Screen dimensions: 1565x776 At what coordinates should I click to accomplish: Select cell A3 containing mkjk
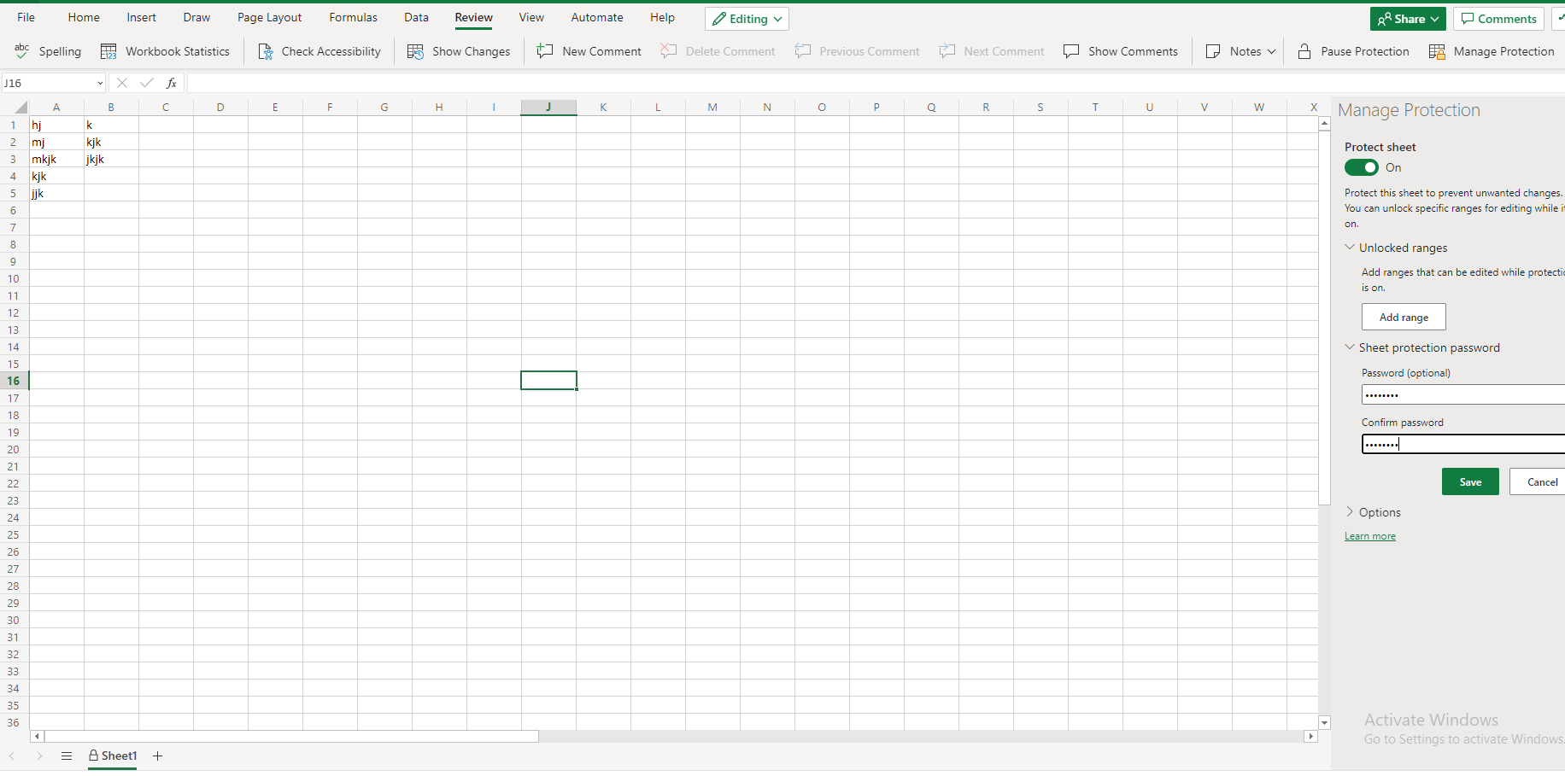(56, 159)
